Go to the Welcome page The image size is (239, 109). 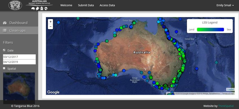click(66, 5)
